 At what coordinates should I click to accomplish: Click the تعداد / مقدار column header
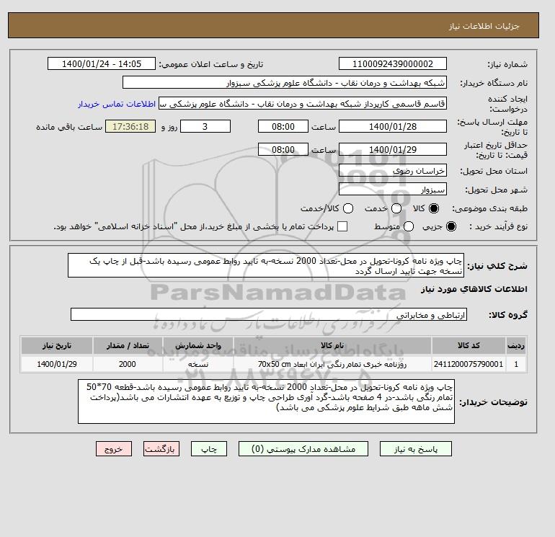click(x=128, y=345)
